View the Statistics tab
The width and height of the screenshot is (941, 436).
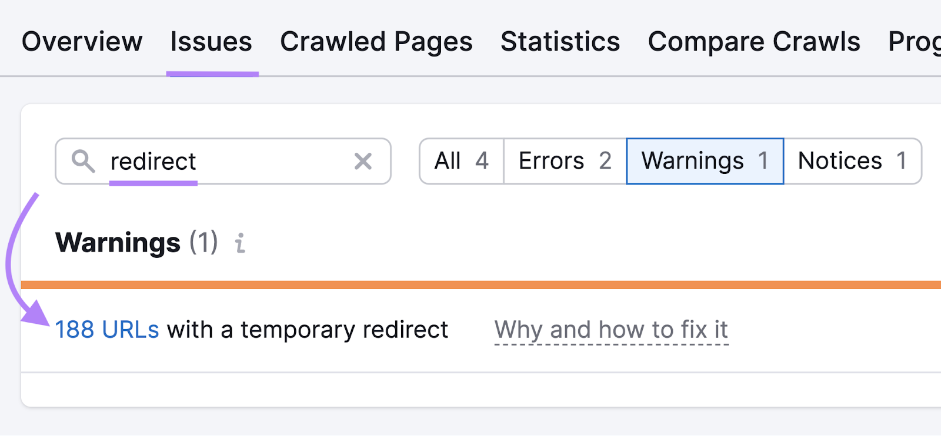point(559,41)
